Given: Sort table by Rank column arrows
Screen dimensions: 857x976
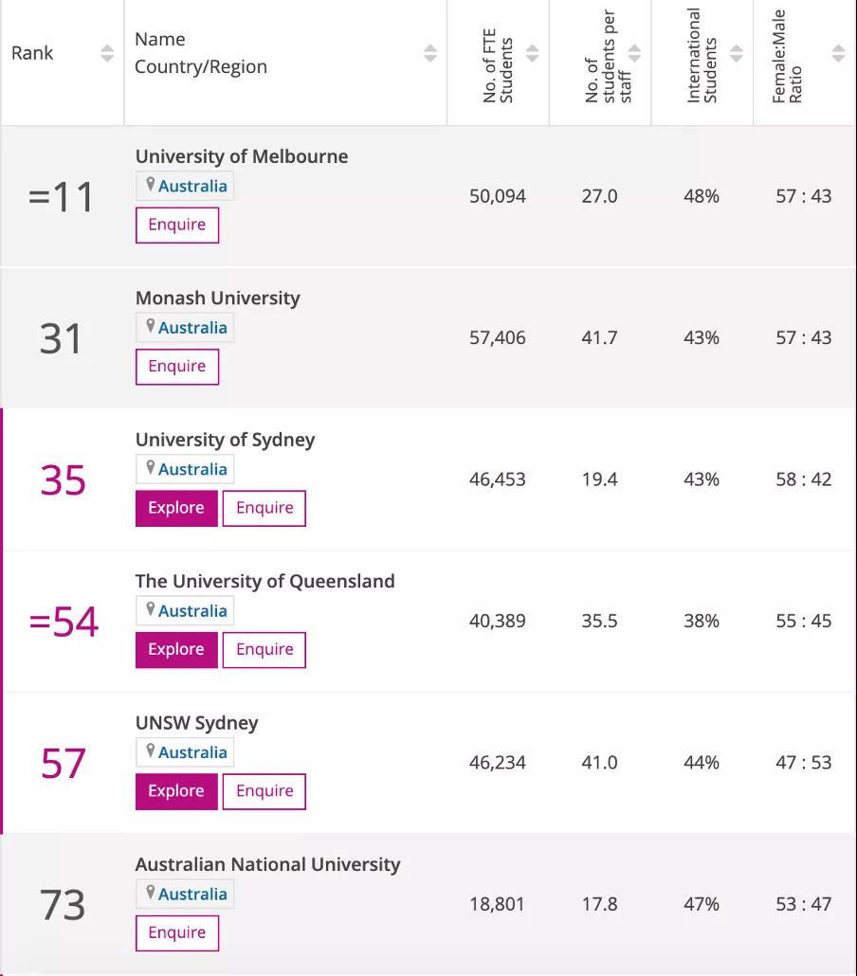Looking at the screenshot, I should tap(107, 54).
